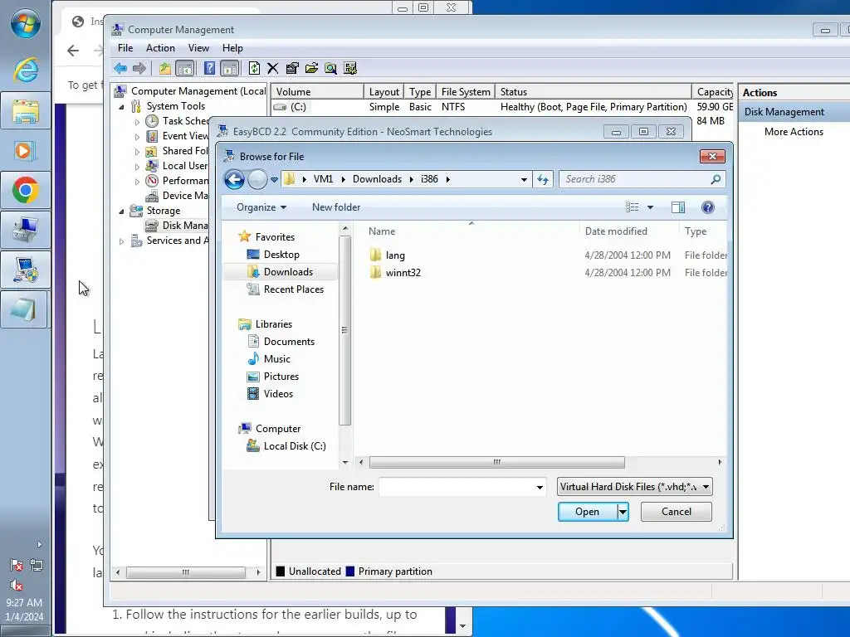Click the notepad icon on the taskbar
The image size is (850, 637).
[x=26, y=310]
